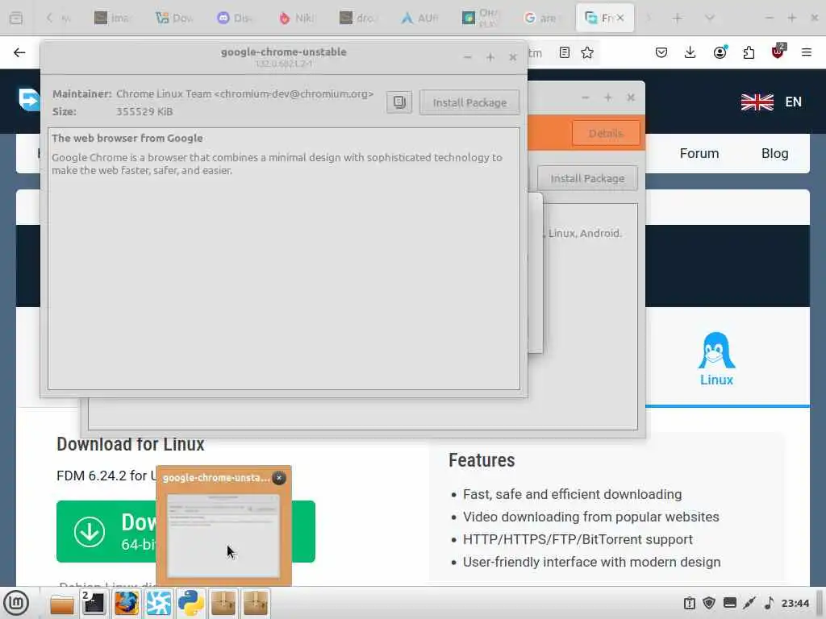
Task: Open the Firefox View icon left of the tabs
Action: (x=16, y=18)
